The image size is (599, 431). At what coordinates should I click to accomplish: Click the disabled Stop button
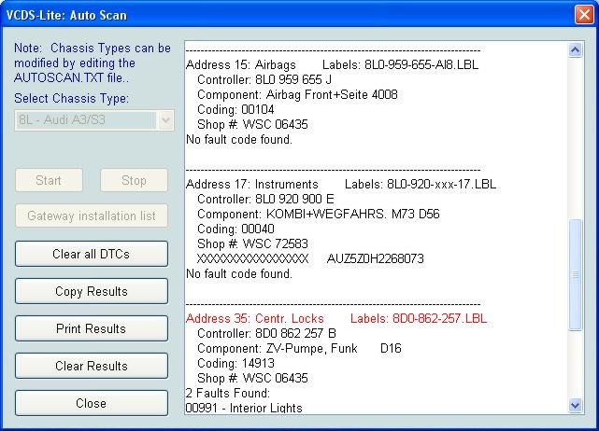tap(134, 180)
